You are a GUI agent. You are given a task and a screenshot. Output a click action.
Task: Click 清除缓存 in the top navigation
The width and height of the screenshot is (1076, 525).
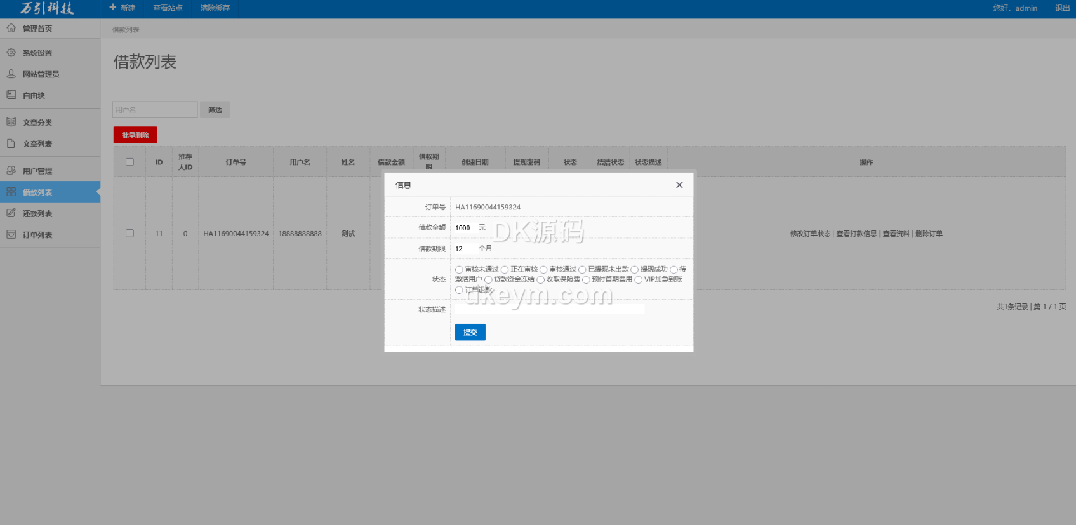pos(215,8)
